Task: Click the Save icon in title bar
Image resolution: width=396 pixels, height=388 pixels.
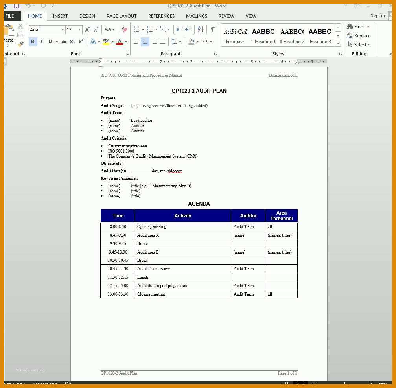Action: pos(17,6)
